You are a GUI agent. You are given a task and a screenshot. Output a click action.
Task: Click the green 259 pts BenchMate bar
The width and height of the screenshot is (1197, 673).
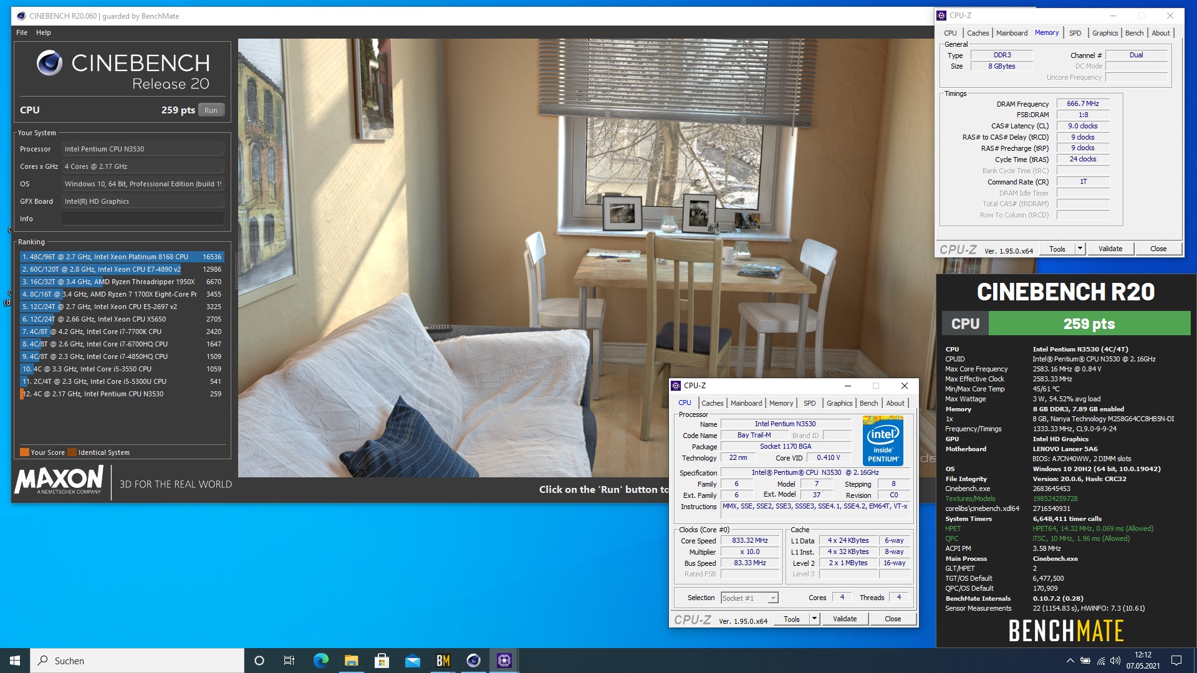point(1089,323)
